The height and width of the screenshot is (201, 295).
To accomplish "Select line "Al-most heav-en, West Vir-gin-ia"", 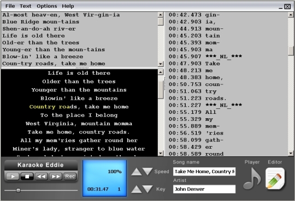I will [61, 15].
